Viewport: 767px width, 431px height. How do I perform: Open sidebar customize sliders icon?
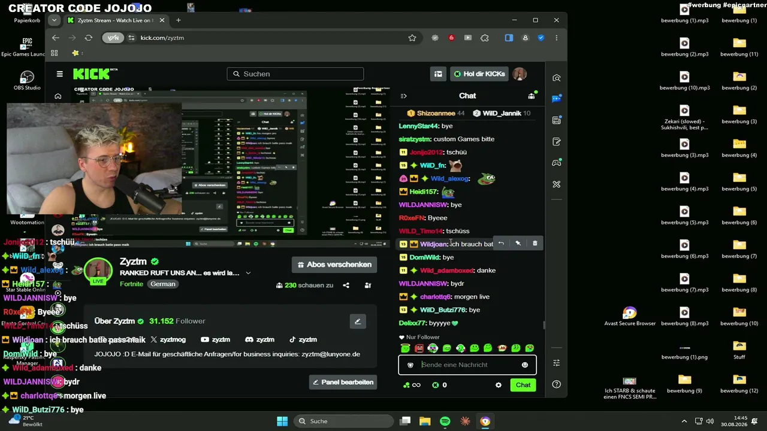(x=557, y=363)
